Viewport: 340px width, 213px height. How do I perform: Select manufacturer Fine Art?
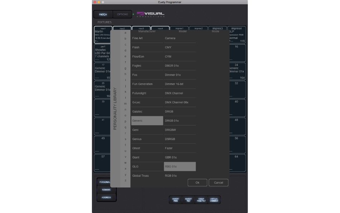pyautogui.click(x=147, y=38)
